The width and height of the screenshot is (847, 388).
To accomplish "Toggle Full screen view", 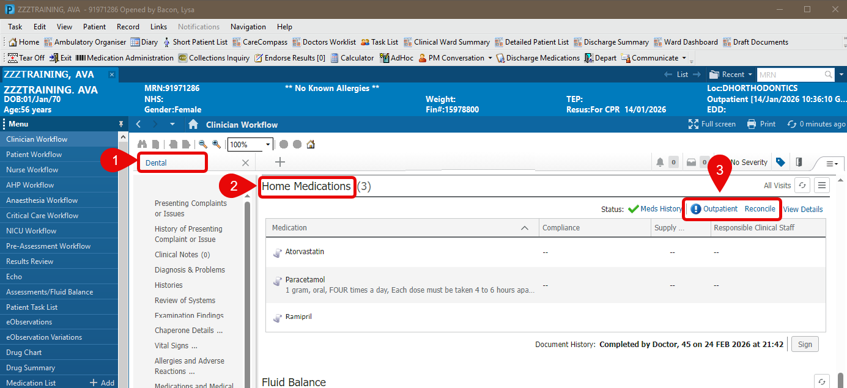I will [712, 124].
